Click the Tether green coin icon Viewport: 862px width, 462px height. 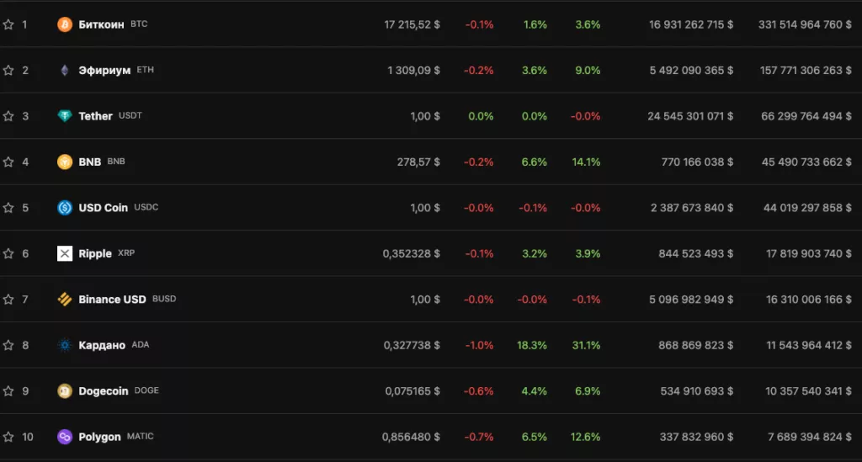coord(65,116)
